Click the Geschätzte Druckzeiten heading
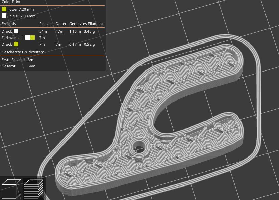 point(23,52)
